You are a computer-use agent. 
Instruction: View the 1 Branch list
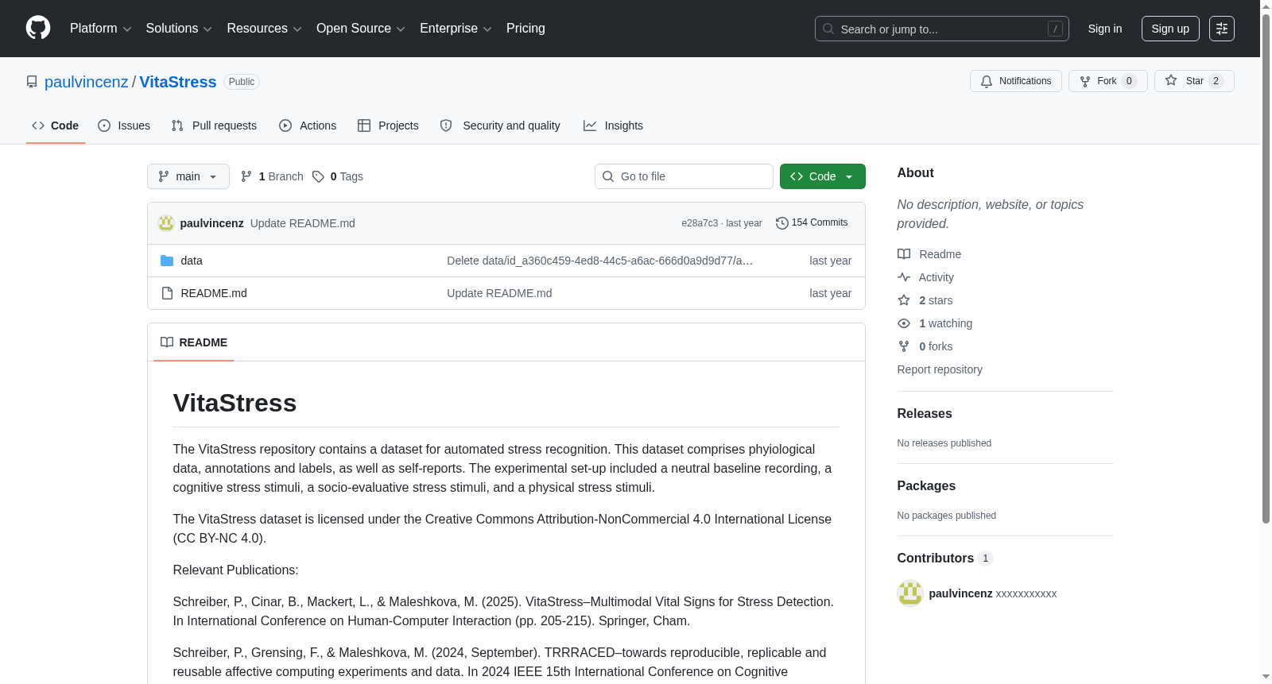272,176
